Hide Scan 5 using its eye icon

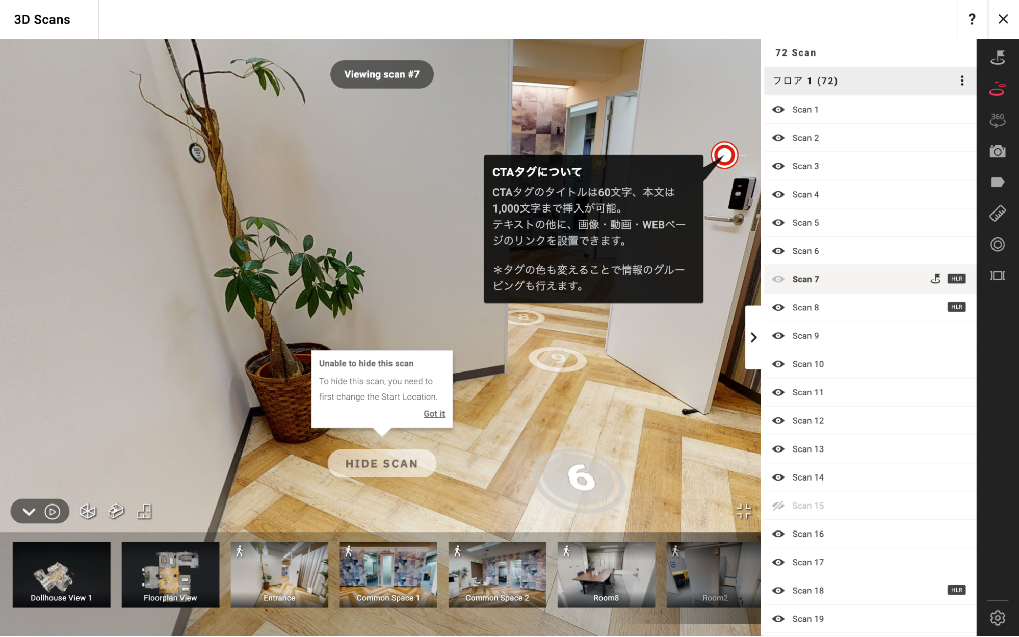tap(778, 223)
